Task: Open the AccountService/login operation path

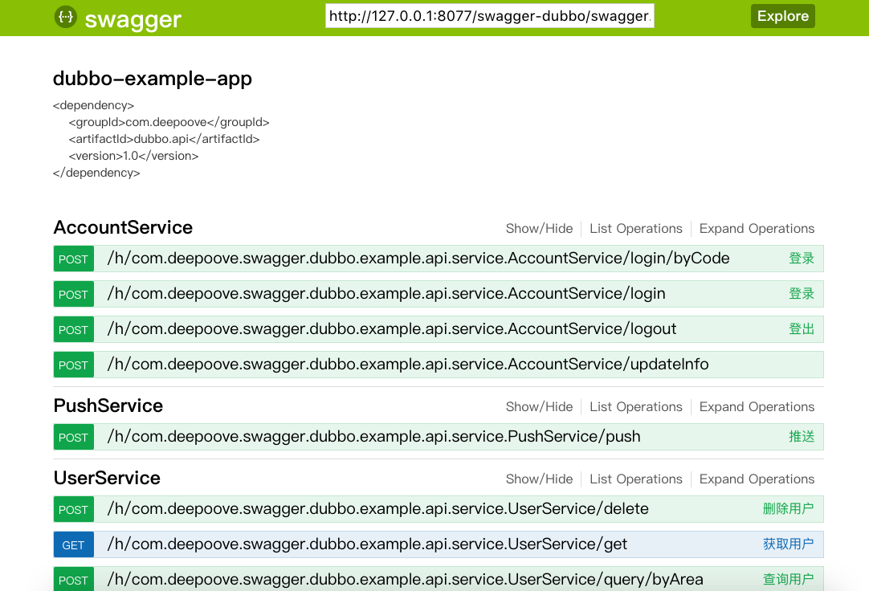Action: tap(386, 294)
